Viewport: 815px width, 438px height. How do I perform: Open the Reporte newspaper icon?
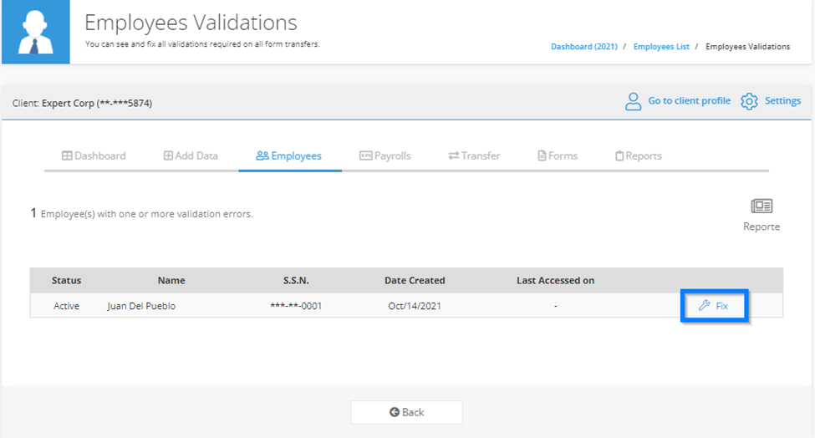pyautogui.click(x=762, y=206)
